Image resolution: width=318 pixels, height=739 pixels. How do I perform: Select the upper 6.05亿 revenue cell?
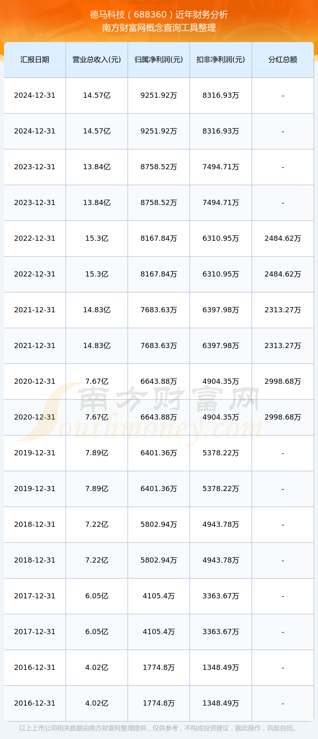[97, 596]
